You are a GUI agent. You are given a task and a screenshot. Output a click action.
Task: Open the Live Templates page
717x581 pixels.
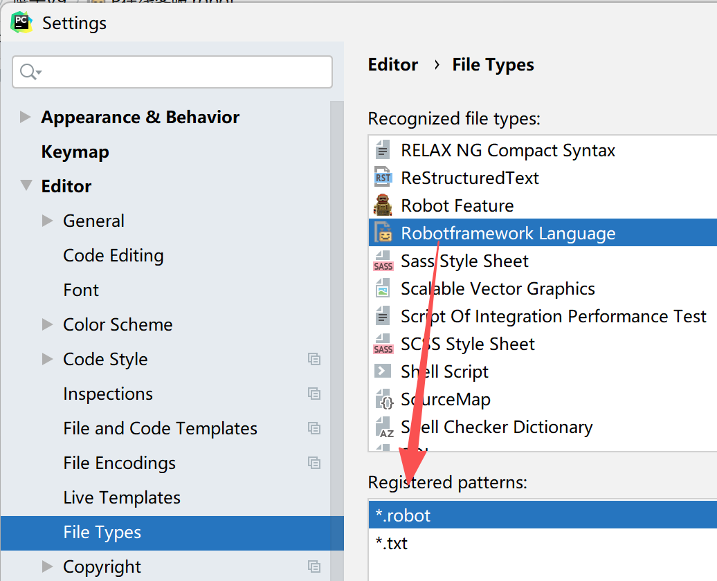click(122, 497)
